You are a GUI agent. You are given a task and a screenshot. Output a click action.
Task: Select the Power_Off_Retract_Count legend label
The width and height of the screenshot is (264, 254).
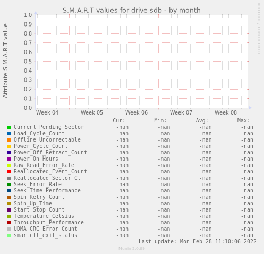point(50,153)
